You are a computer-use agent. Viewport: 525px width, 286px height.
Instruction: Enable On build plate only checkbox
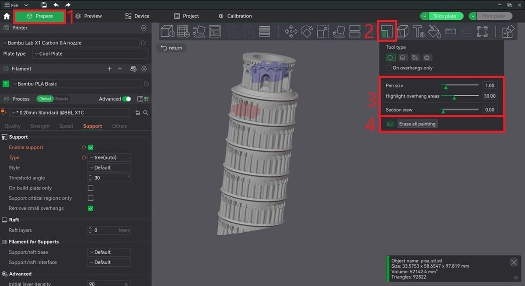[91, 188]
